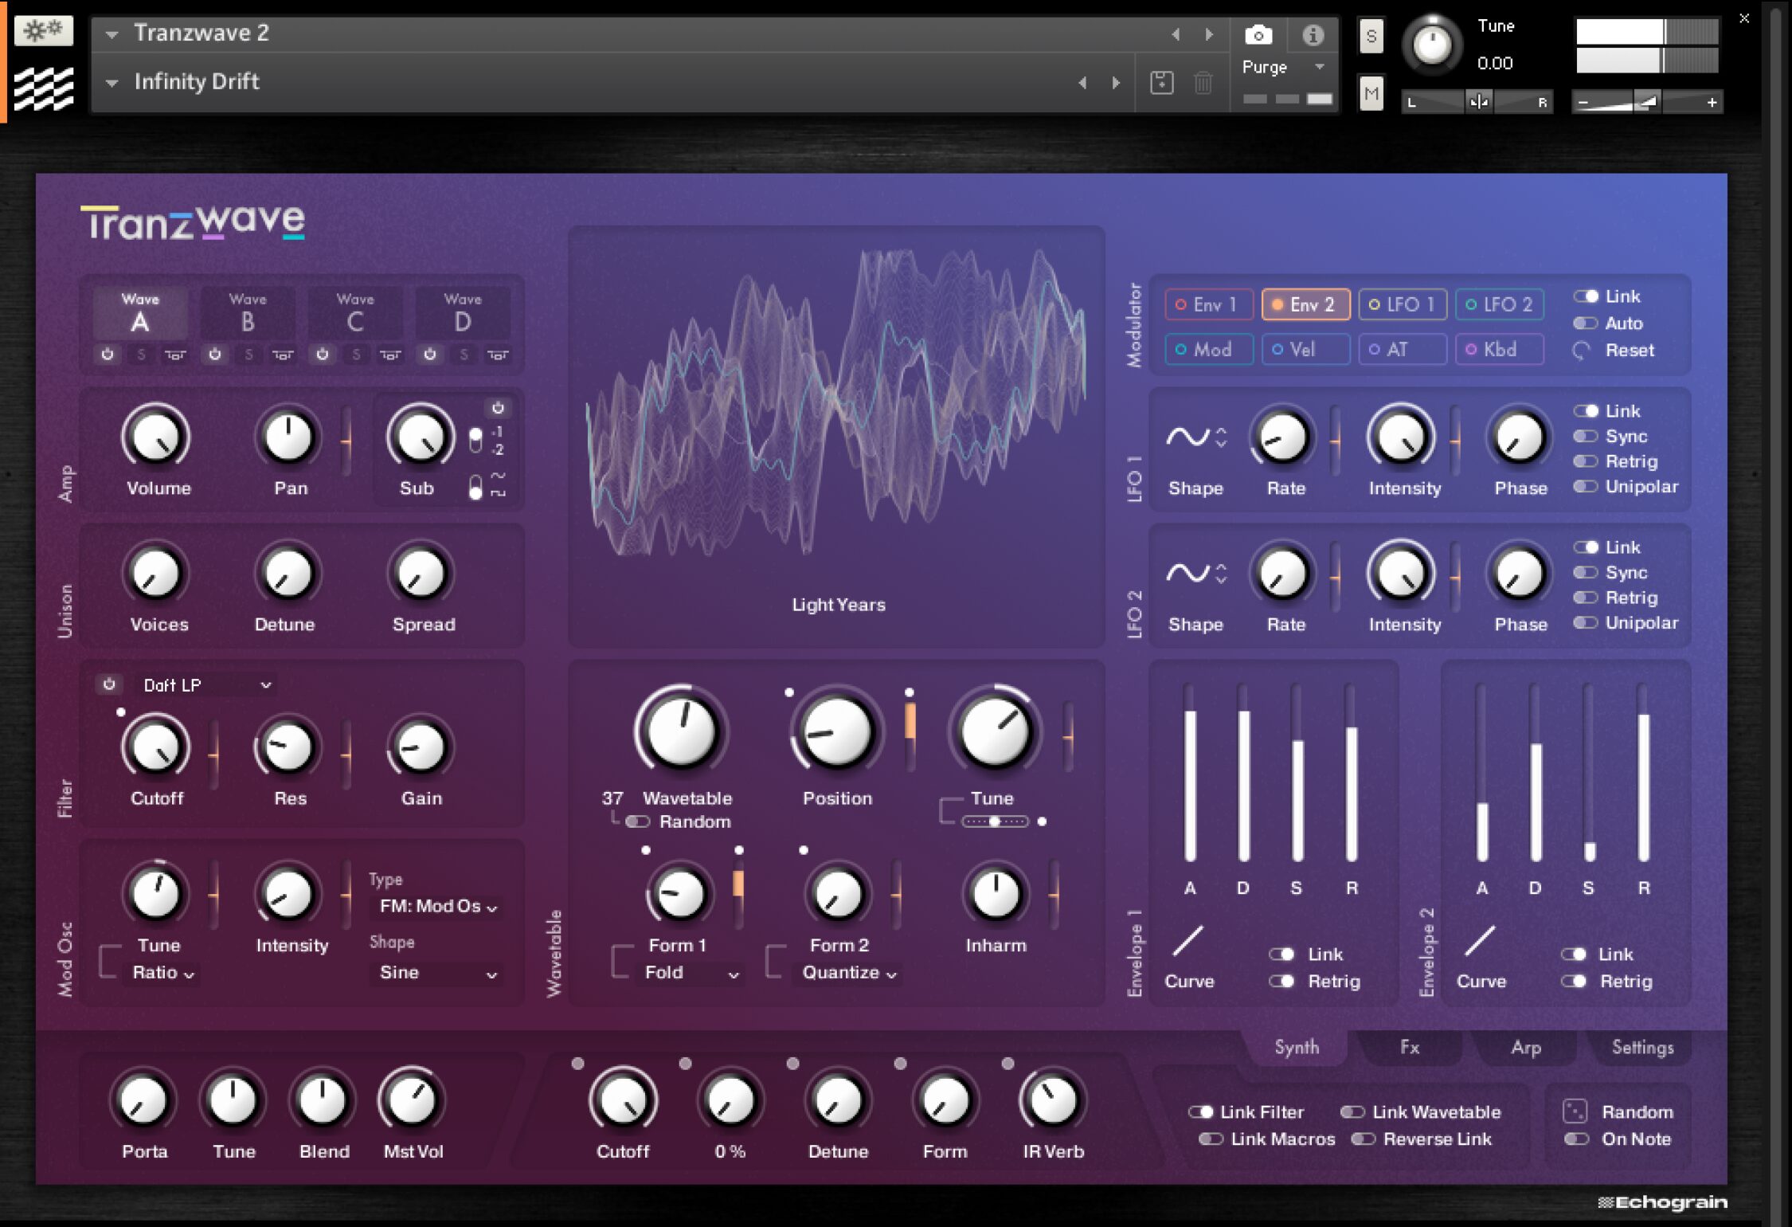Screen dimensions: 1792x1227
Task: Select the Vel modulator button
Action: point(1305,349)
